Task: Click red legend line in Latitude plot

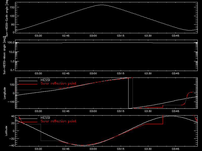Action: pyautogui.click(x=28, y=122)
